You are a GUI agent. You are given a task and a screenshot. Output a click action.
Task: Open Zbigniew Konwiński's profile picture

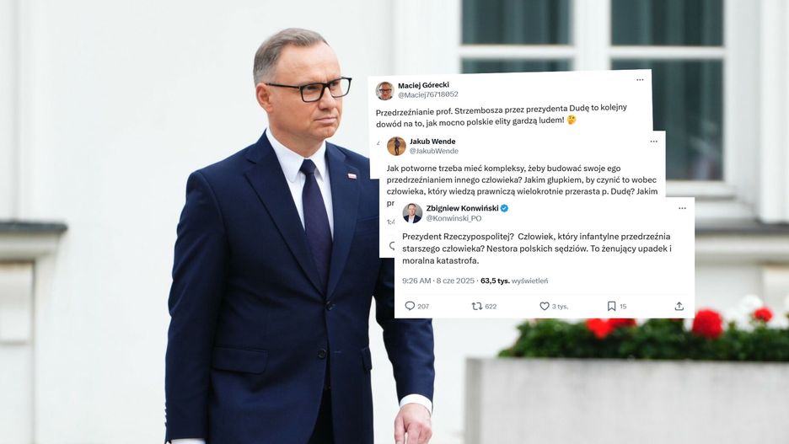[412, 213]
